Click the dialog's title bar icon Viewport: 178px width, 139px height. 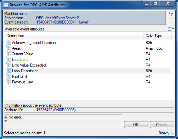coord(5,5)
